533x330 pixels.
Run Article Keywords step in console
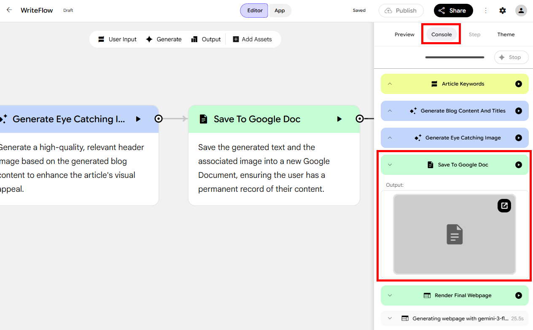519,84
